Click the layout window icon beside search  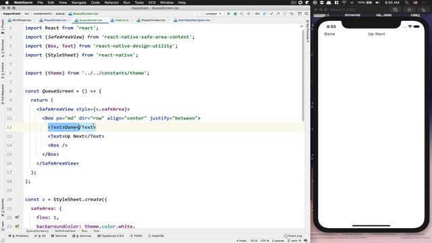300,13
